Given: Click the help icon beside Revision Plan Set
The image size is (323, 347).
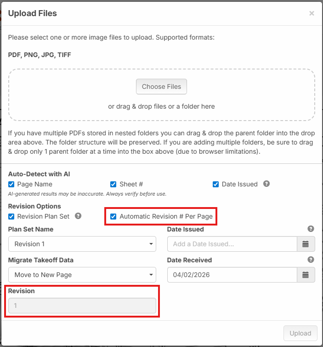Looking at the screenshot, I should (78, 215).
